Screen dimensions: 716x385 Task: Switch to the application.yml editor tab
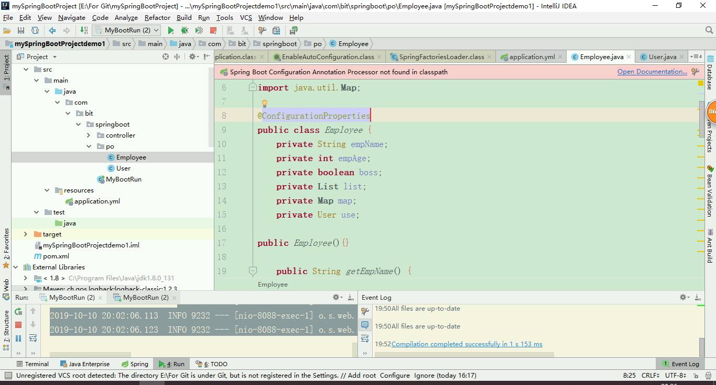[x=531, y=56]
